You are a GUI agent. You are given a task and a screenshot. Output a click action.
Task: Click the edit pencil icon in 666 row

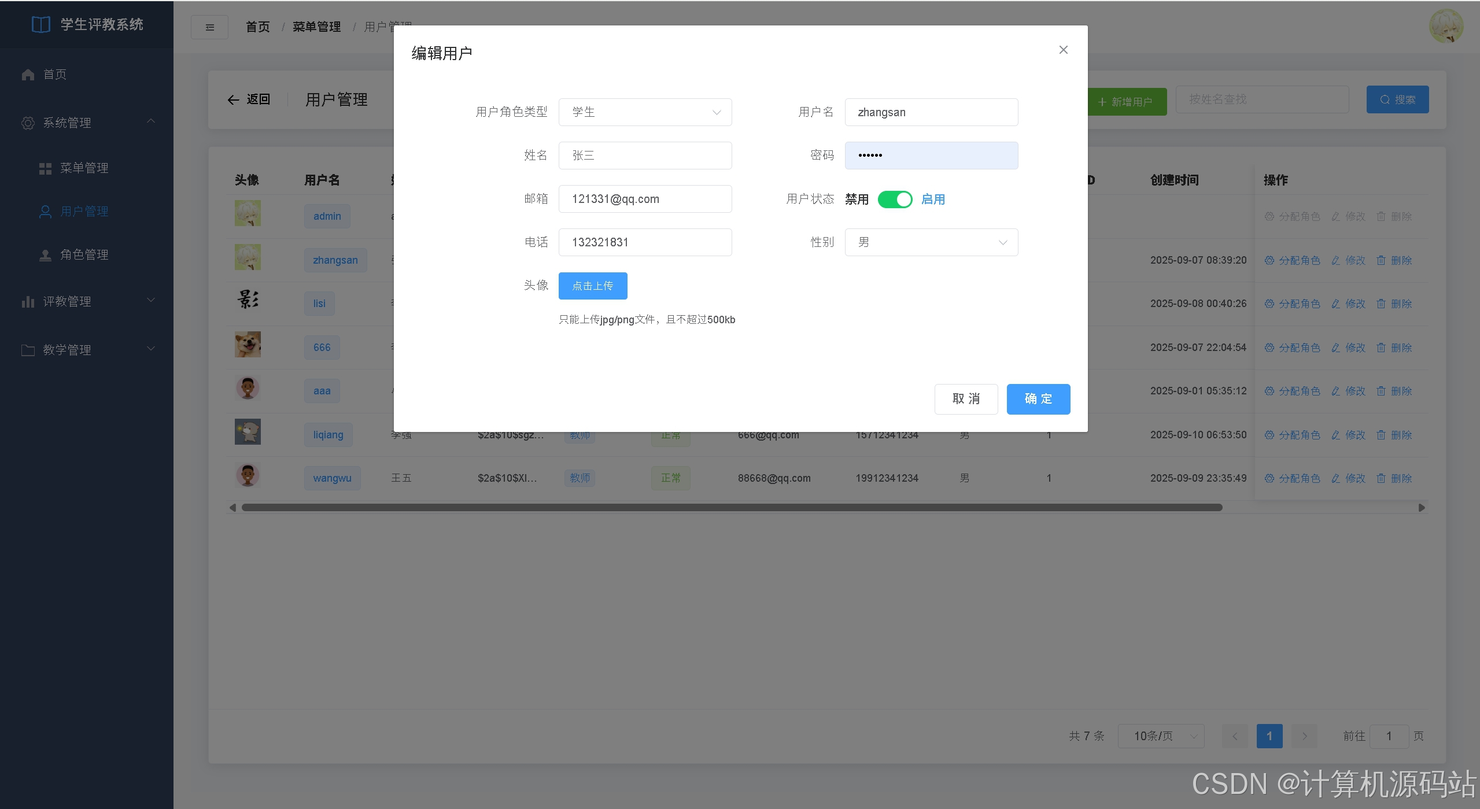click(x=1335, y=348)
